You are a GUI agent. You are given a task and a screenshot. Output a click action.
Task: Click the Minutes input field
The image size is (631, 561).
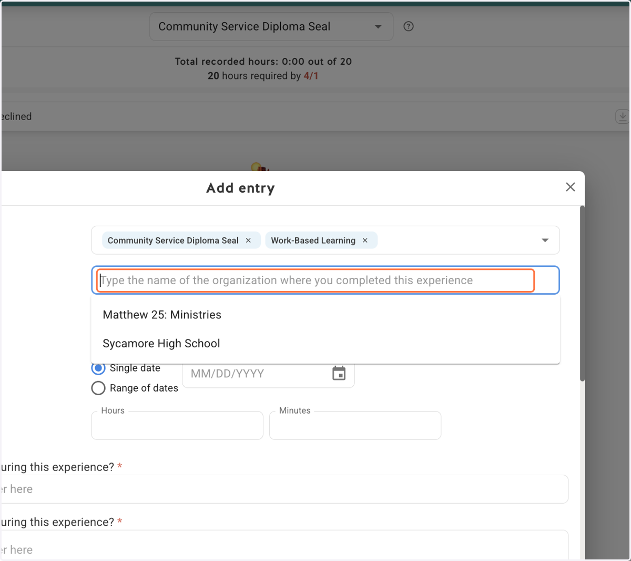[x=355, y=425]
